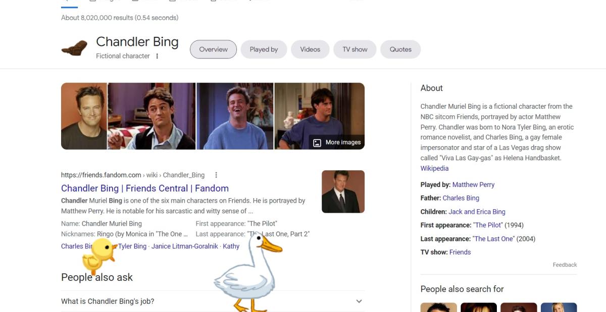The width and height of the screenshot is (606, 312).
Task: Click the Feedback link below About panel
Action: [565, 265]
